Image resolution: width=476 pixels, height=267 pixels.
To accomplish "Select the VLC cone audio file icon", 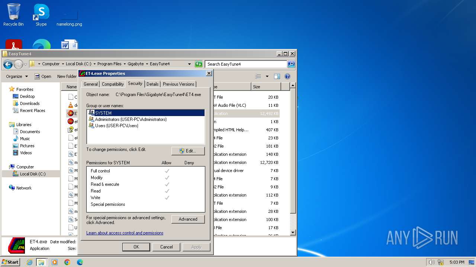I will coord(71,105).
